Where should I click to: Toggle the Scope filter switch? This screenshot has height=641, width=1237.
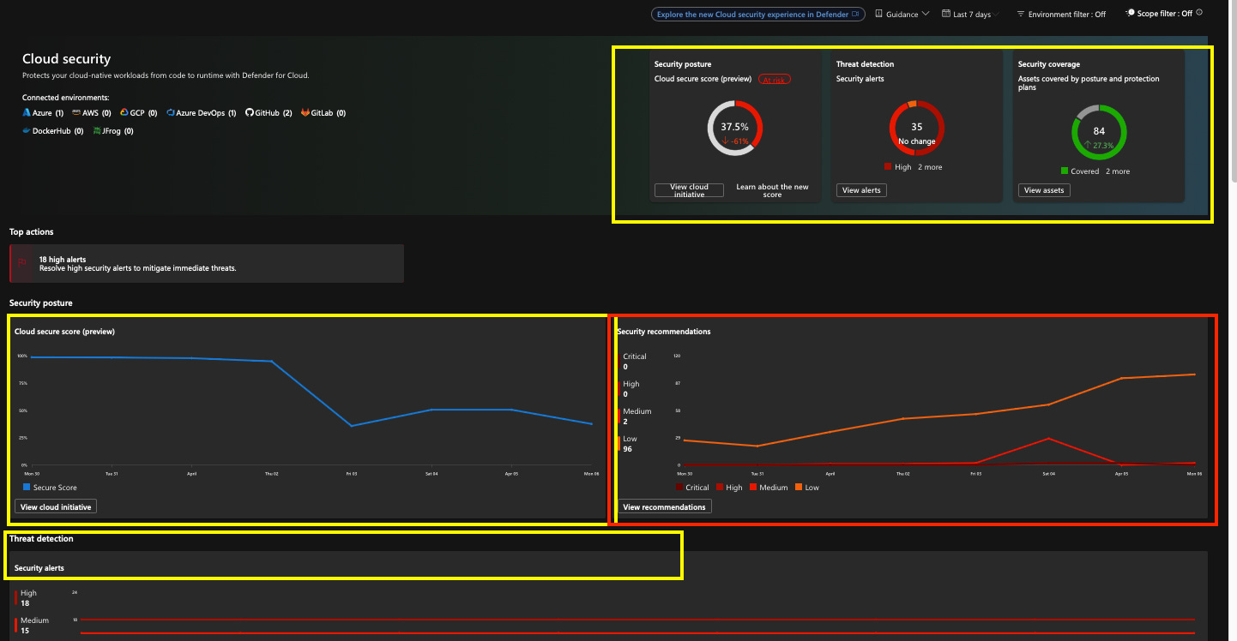click(x=1130, y=13)
